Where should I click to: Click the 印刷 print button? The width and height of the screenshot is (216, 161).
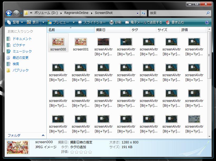click(116, 22)
